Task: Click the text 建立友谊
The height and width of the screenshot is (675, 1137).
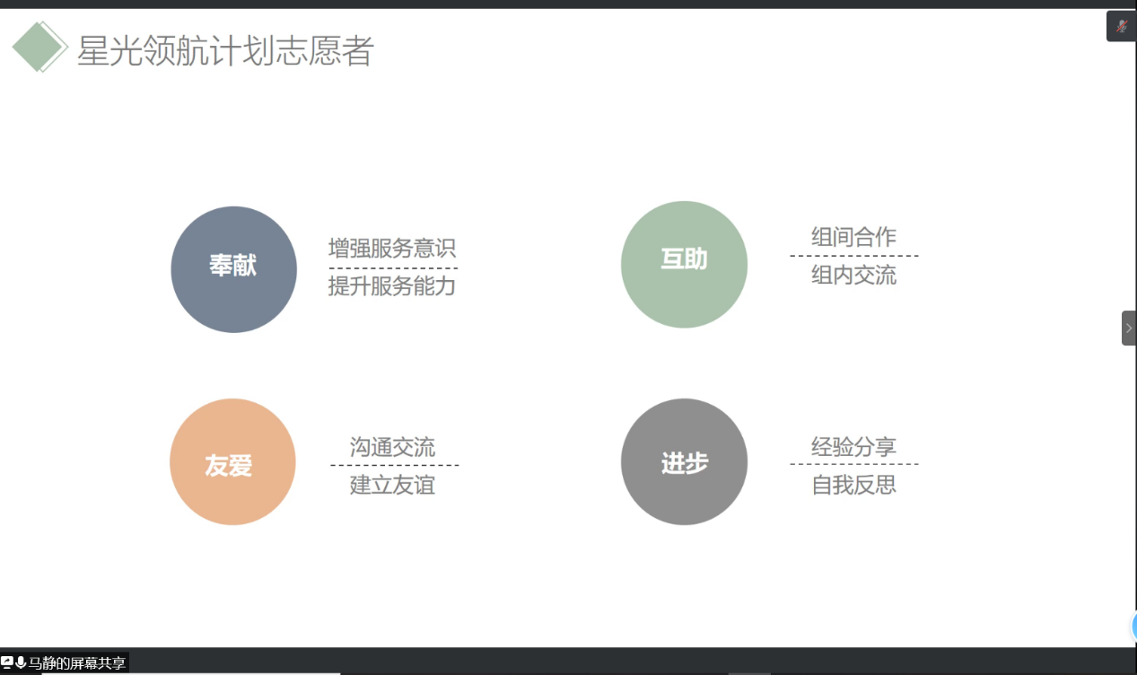Action: coord(392,486)
